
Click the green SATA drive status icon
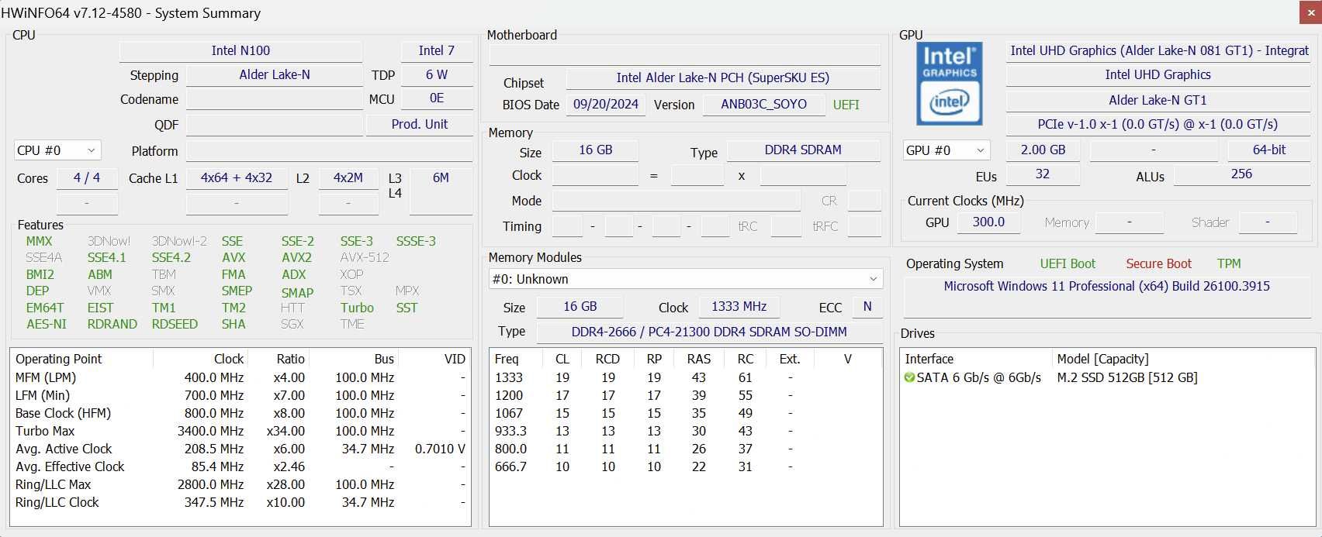(909, 377)
